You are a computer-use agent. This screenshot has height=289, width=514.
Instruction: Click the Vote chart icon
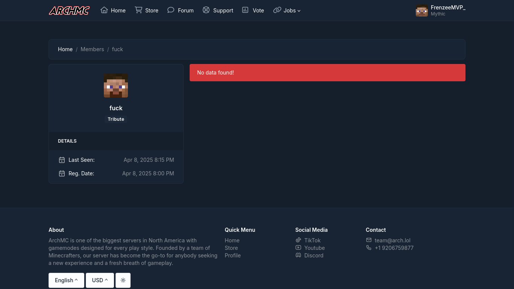click(245, 10)
